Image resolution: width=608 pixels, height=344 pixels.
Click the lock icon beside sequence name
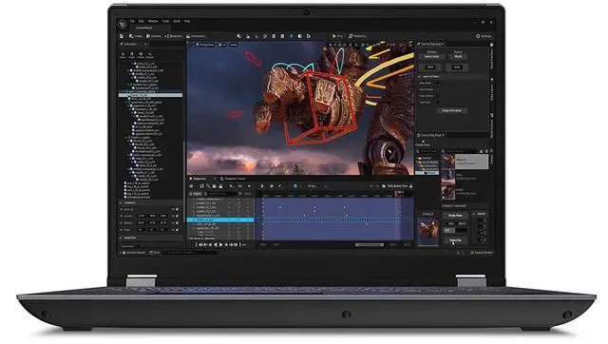pyautogui.click(x=411, y=186)
